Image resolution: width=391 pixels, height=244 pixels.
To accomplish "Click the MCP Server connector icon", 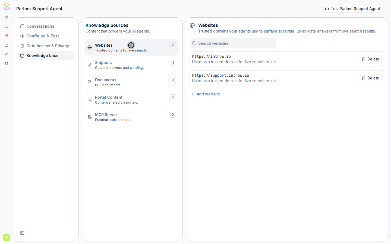I will coord(90,117).
